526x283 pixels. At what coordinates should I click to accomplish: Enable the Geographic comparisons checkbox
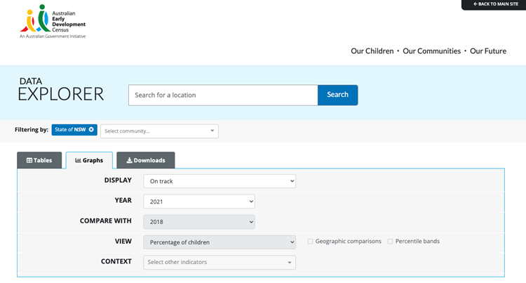(x=310, y=242)
